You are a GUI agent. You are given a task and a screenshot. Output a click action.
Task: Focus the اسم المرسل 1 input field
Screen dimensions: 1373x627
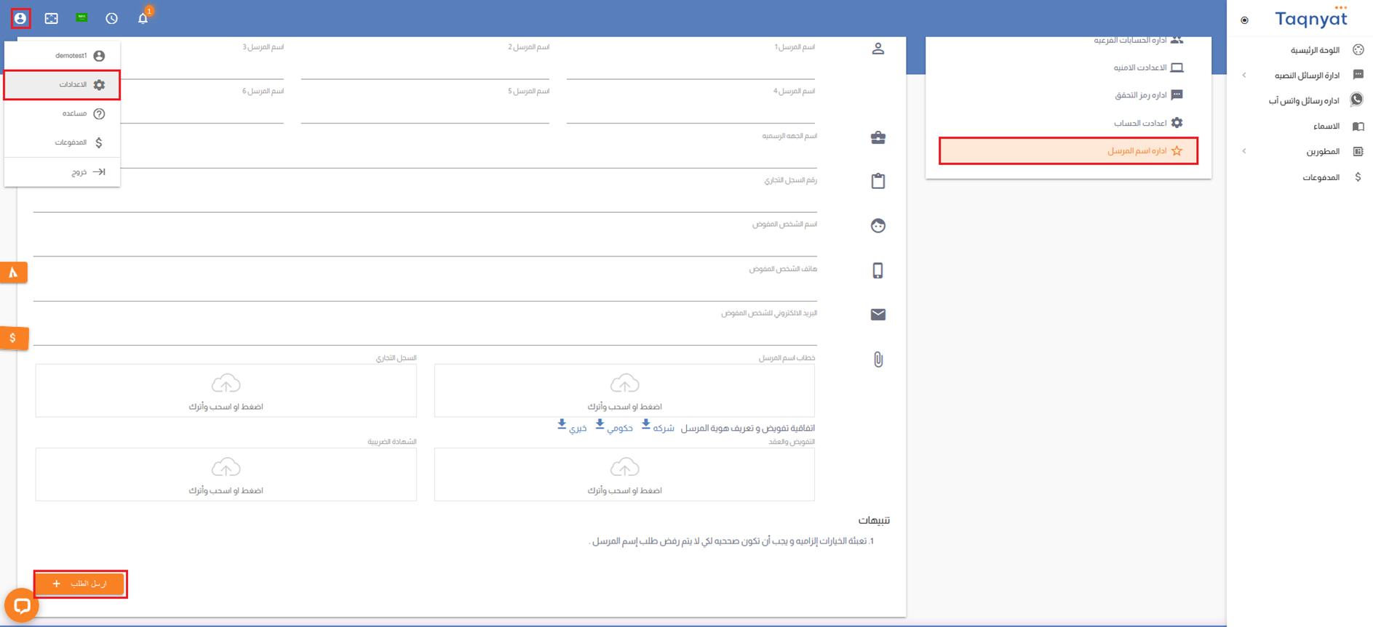(691, 67)
